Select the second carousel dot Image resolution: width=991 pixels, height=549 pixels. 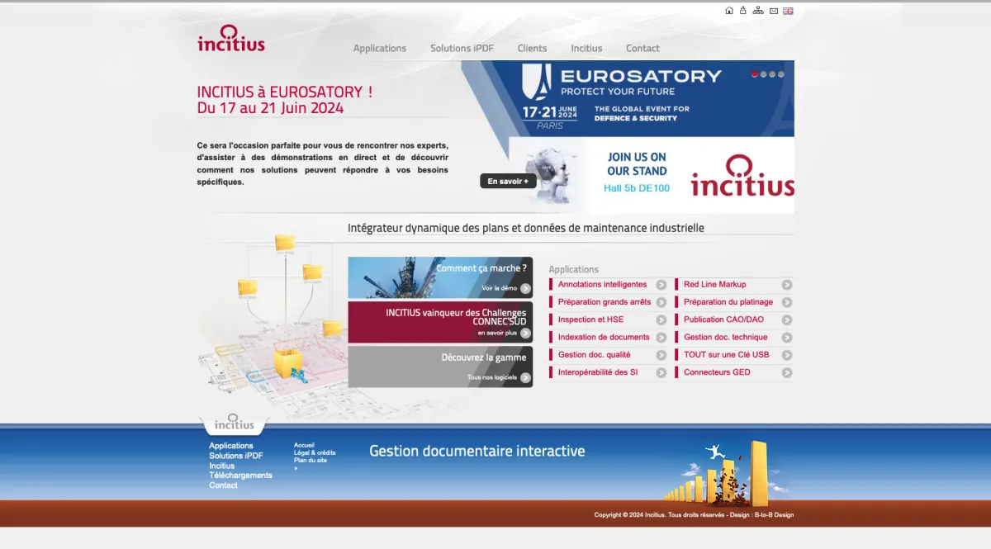764,74
